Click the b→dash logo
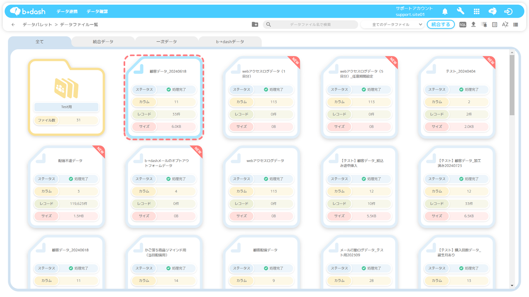The height and width of the screenshot is (297, 529). click(x=28, y=11)
